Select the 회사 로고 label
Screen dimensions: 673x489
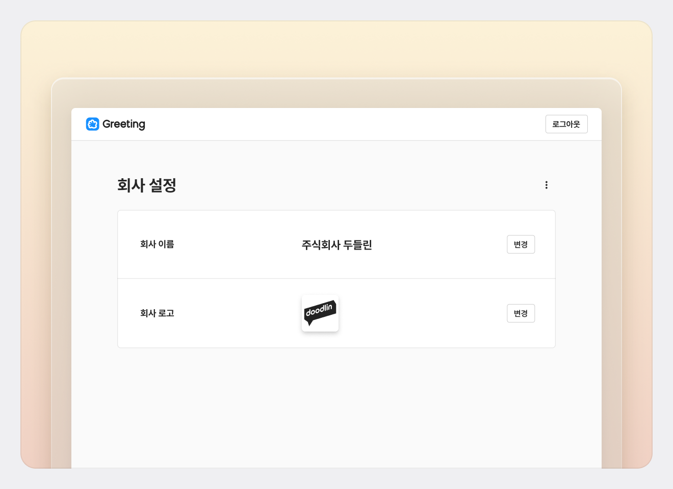click(157, 313)
